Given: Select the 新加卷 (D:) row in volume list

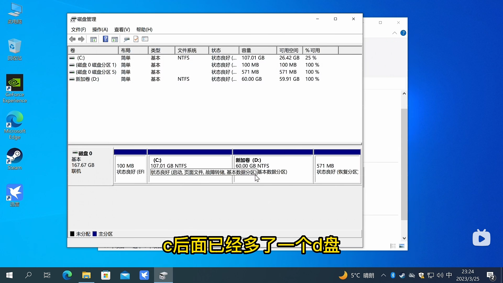Looking at the screenshot, I should pyautogui.click(x=87, y=79).
